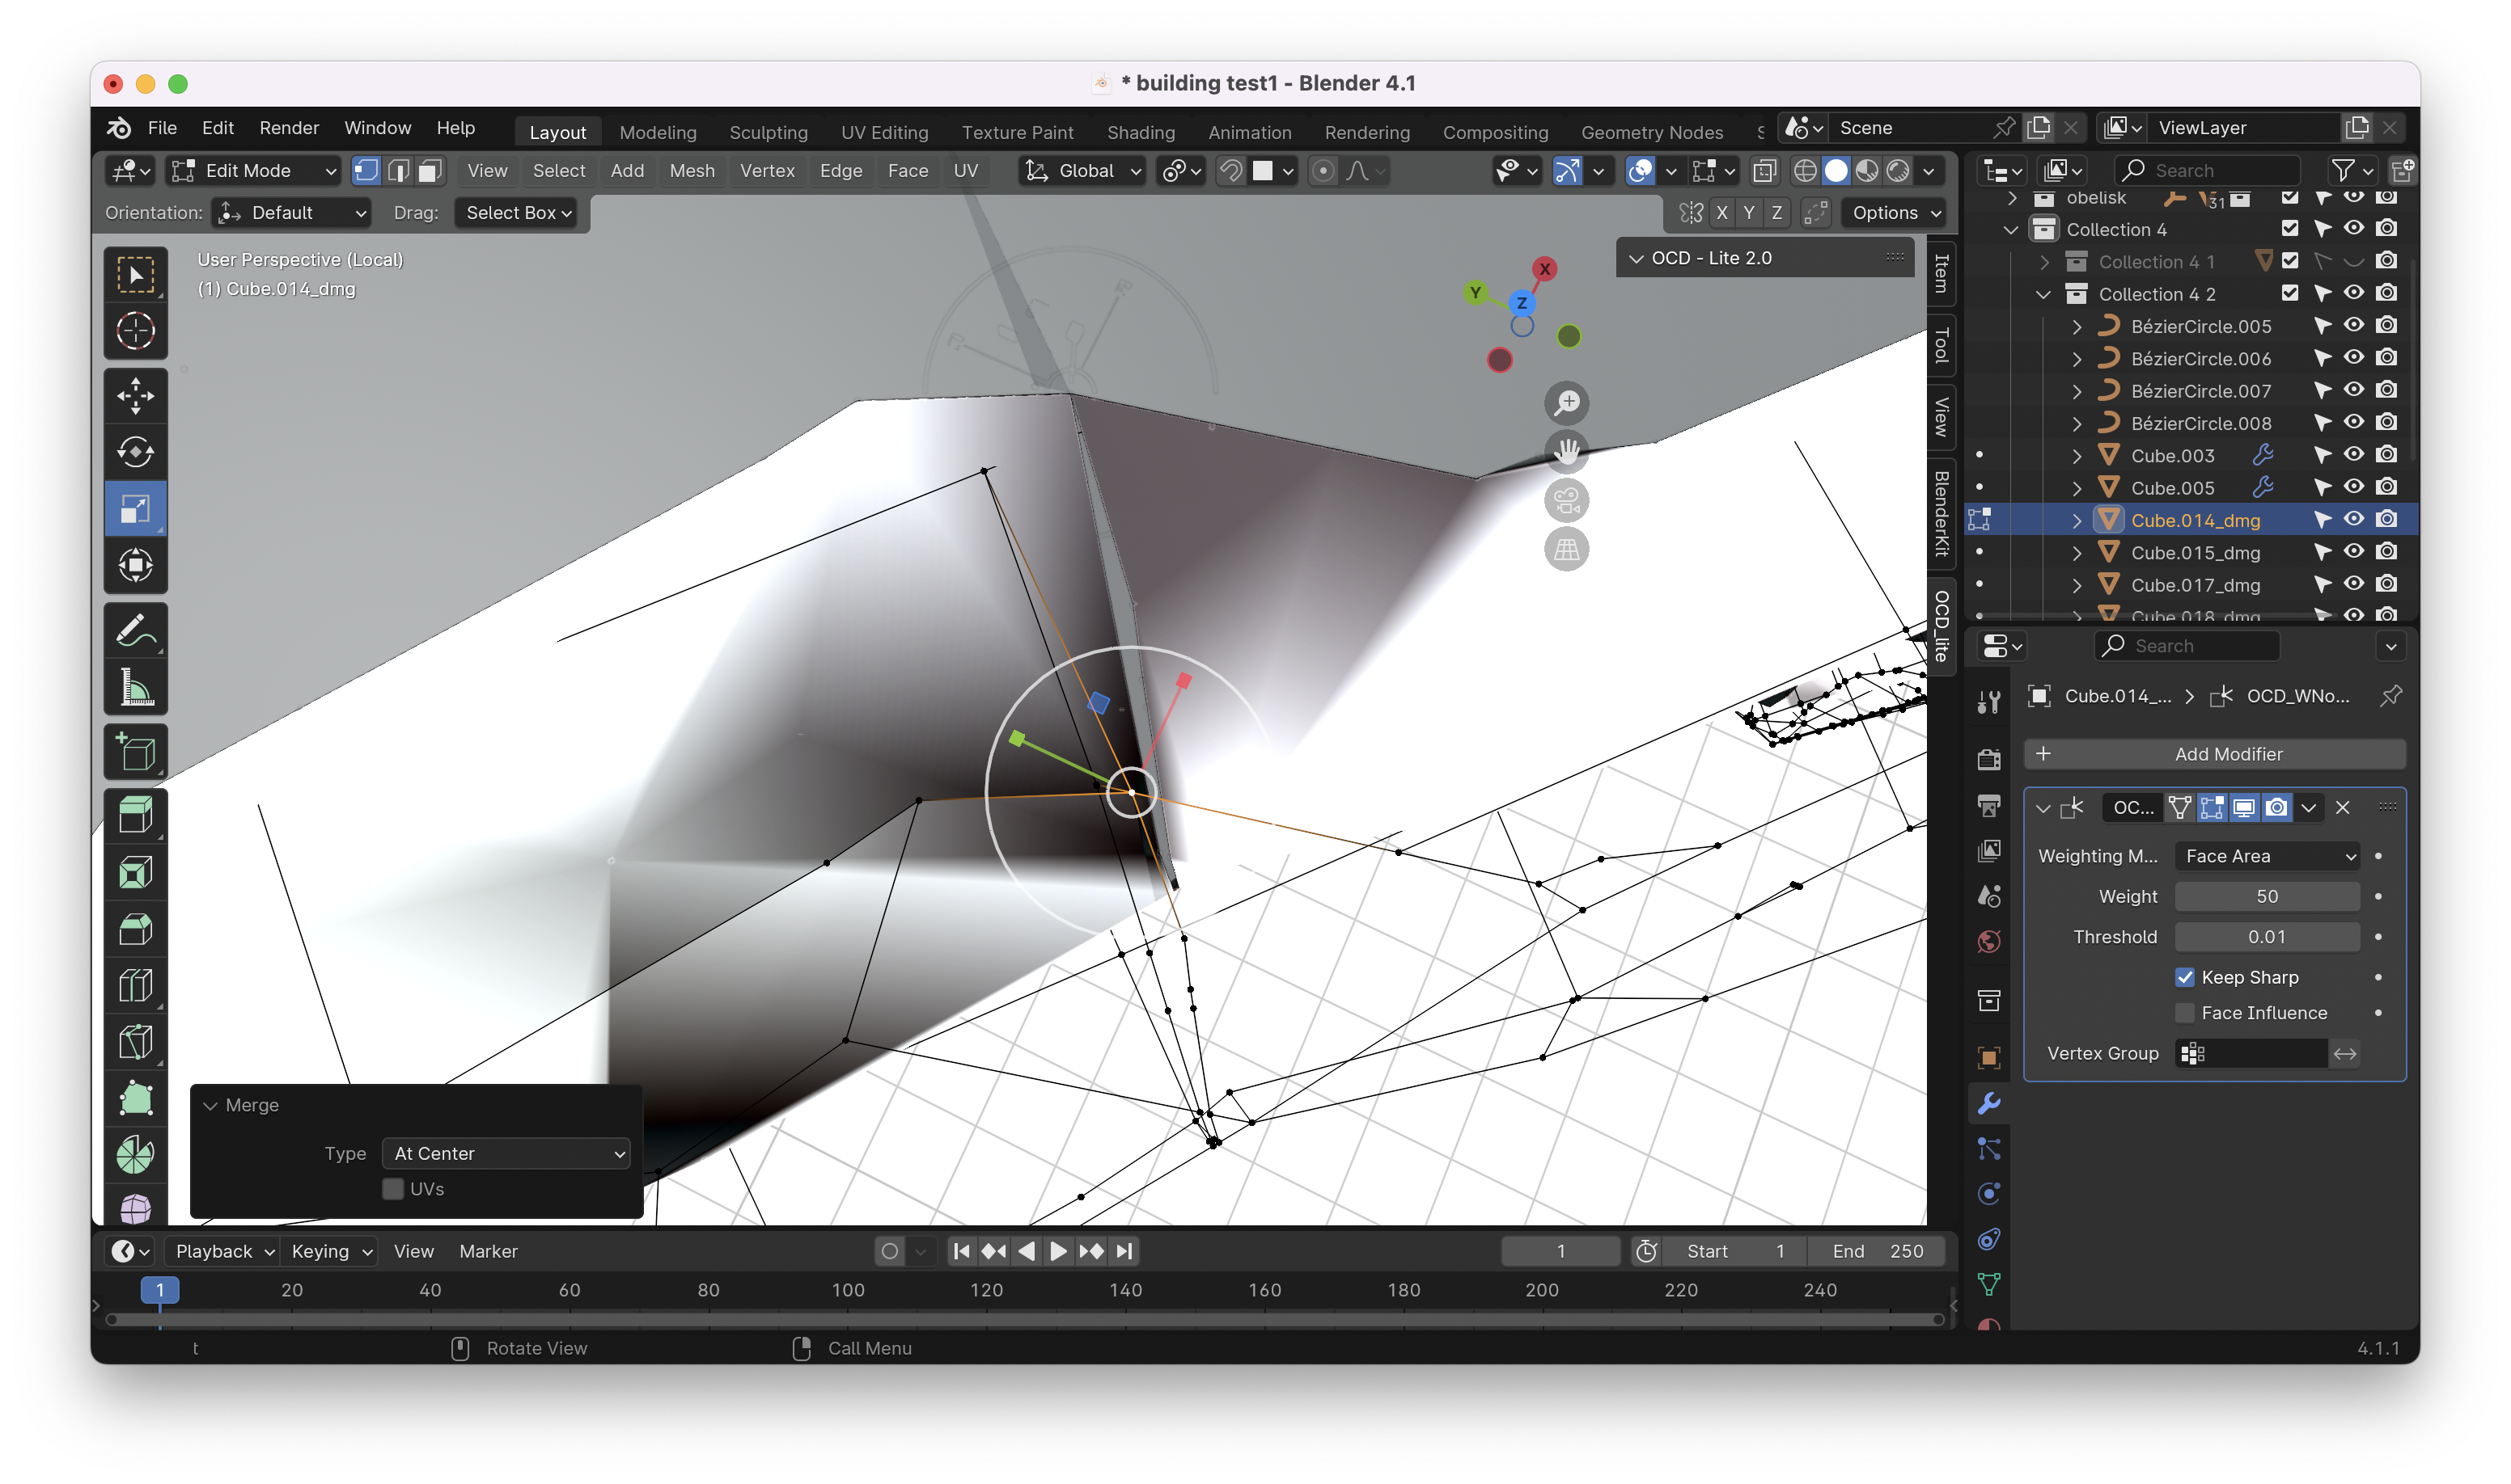Open Face Area weighting mode dropdown
2511x1484 pixels.
[x=2267, y=856]
